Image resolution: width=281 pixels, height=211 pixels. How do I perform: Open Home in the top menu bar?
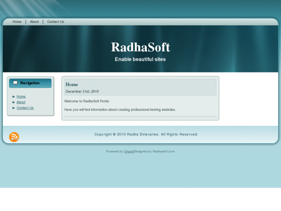tap(17, 22)
